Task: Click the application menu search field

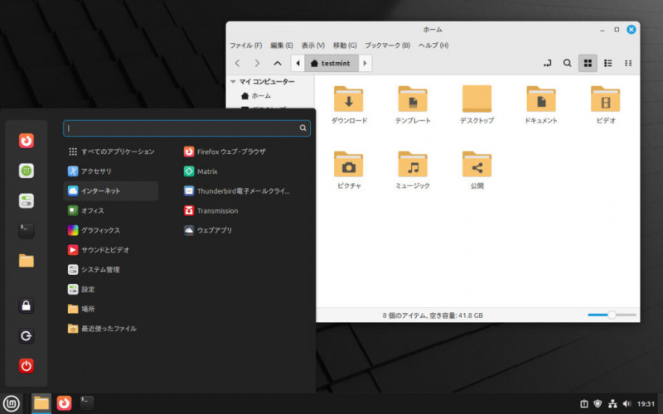Action: (182, 128)
